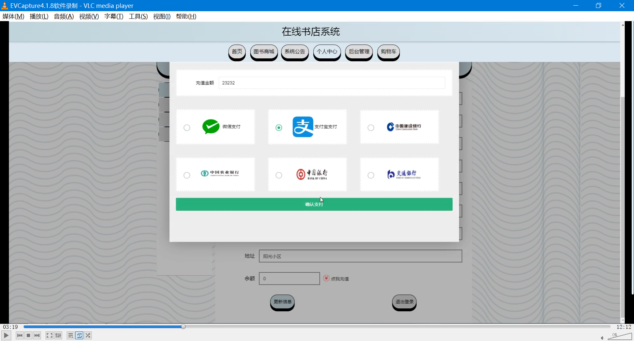Click the 地址 input field

(360, 256)
